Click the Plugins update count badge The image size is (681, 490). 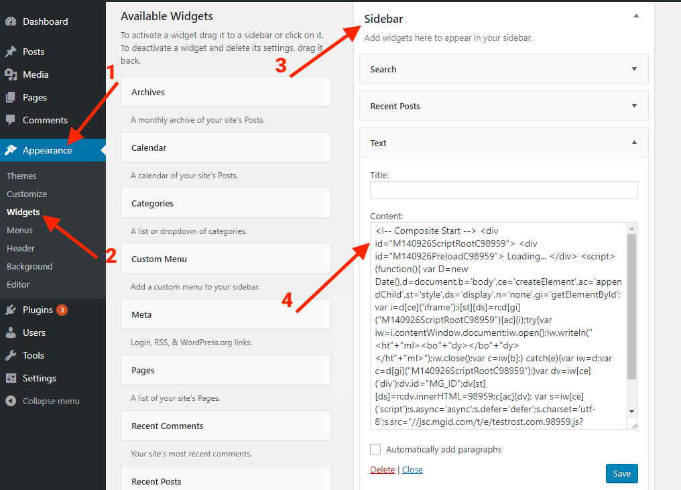(x=62, y=310)
